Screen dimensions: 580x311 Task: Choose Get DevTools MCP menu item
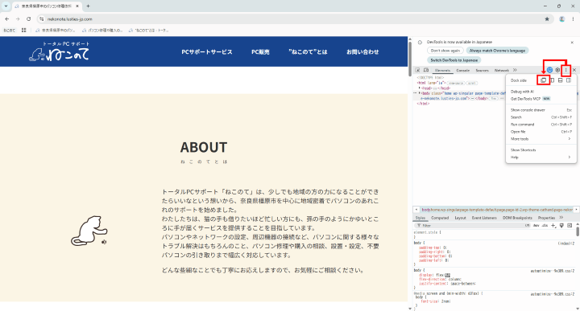tap(541, 99)
